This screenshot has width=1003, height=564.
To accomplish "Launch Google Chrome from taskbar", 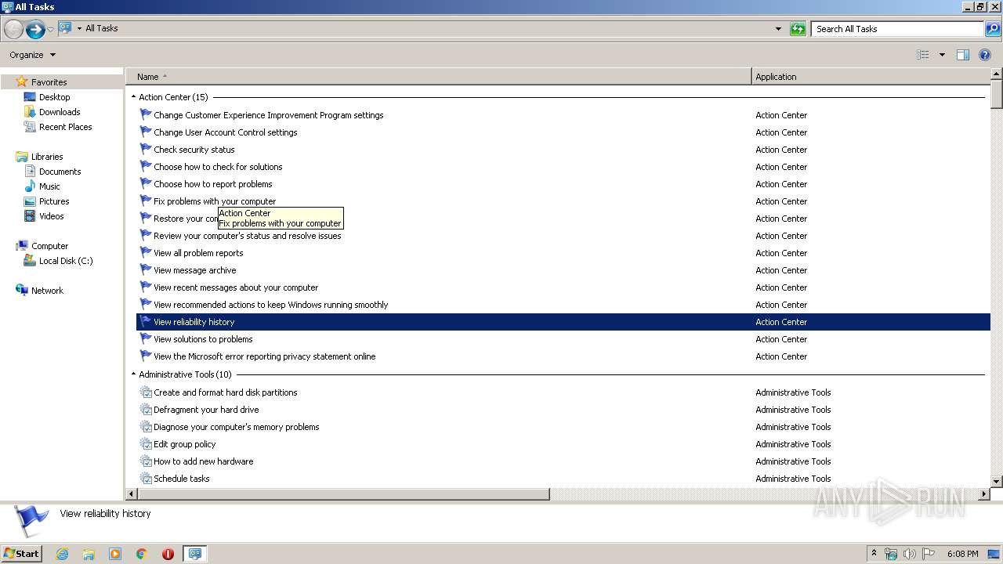I will pyautogui.click(x=141, y=554).
